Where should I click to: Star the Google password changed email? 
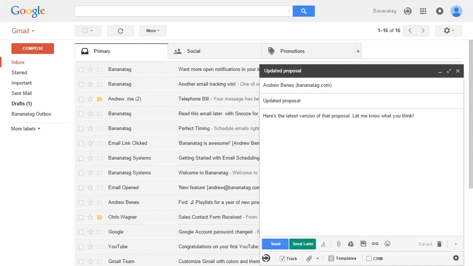(90, 232)
